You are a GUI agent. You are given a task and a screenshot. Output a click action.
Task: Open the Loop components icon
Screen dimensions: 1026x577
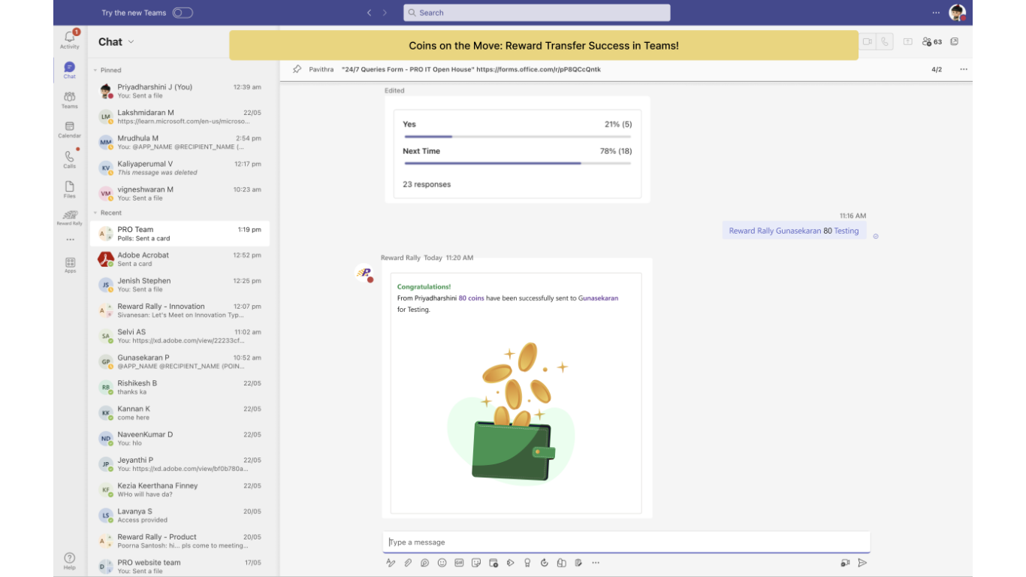point(425,563)
